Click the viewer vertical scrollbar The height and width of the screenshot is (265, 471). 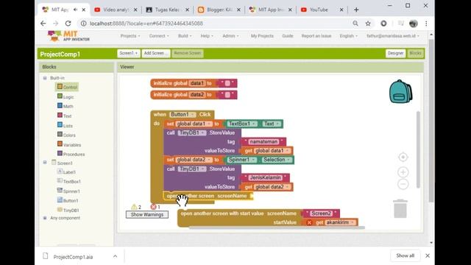tap(418, 149)
